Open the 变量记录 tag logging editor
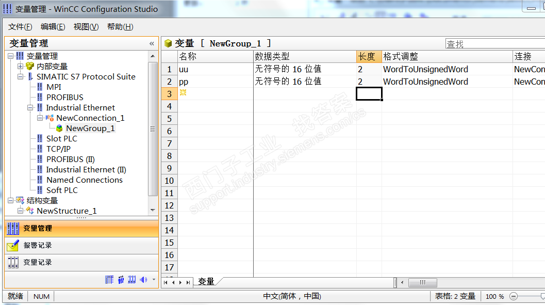Viewport: 545px width, 305px height. point(81,263)
